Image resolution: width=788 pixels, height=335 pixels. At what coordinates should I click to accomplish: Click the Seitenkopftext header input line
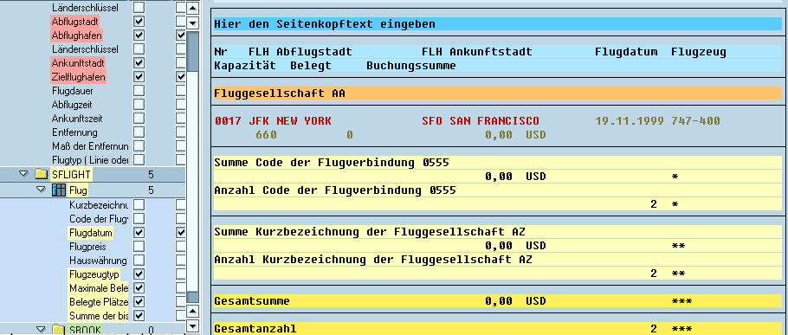pos(498,24)
